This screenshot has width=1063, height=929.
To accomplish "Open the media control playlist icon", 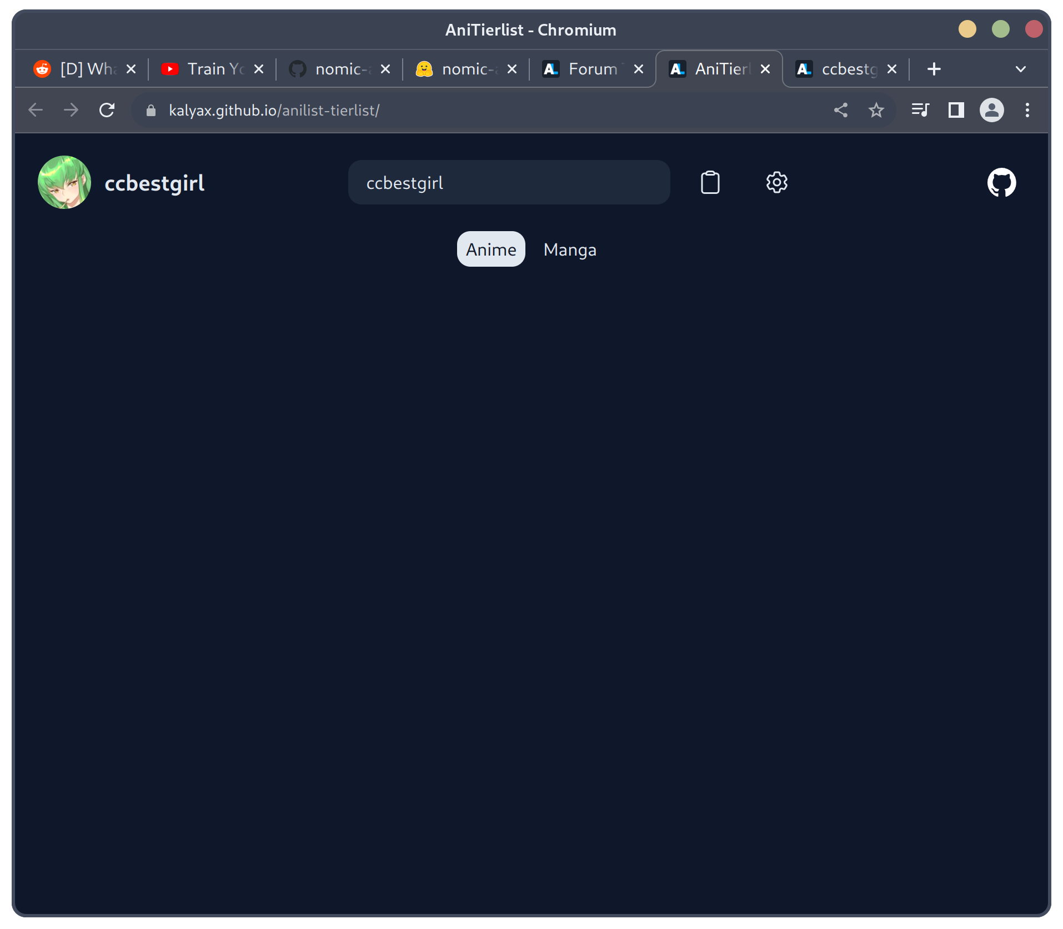I will coord(920,110).
